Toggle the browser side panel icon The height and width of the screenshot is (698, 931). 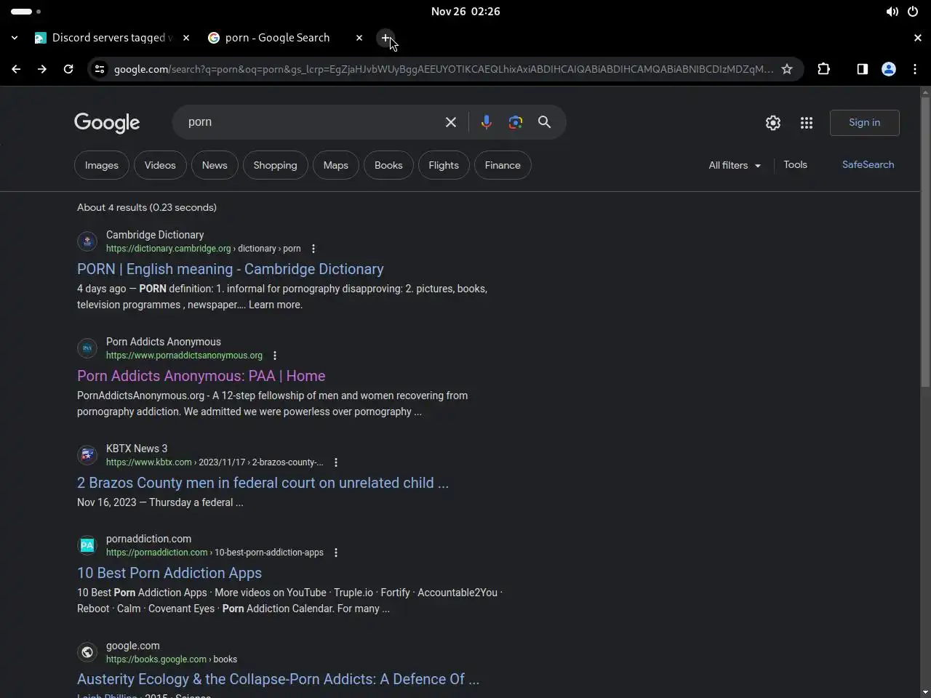[862, 69]
